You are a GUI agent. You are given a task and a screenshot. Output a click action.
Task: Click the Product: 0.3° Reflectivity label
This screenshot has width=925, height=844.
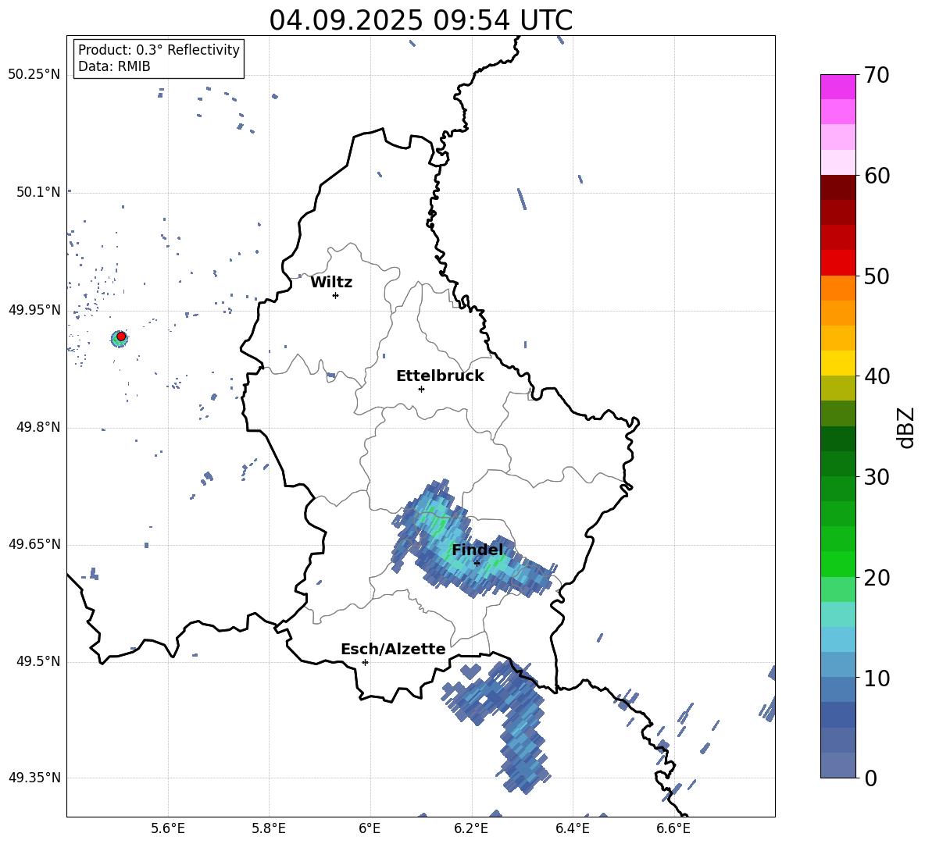coord(159,50)
